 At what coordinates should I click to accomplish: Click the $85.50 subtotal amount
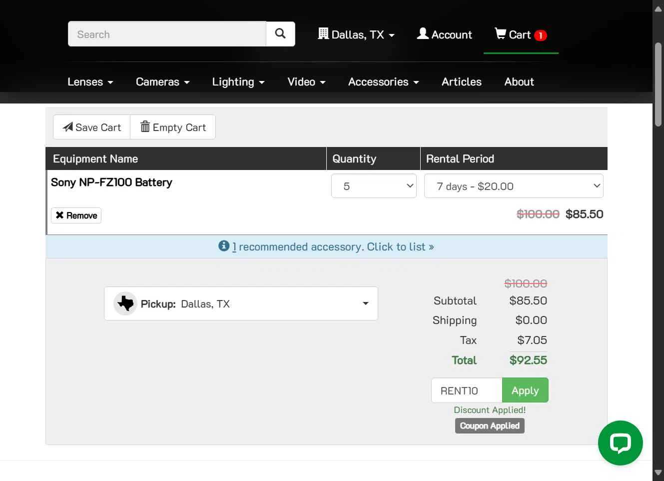tap(528, 300)
